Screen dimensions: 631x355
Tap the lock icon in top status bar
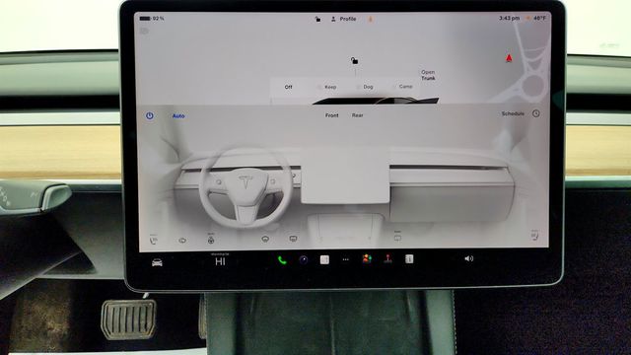tap(317, 19)
